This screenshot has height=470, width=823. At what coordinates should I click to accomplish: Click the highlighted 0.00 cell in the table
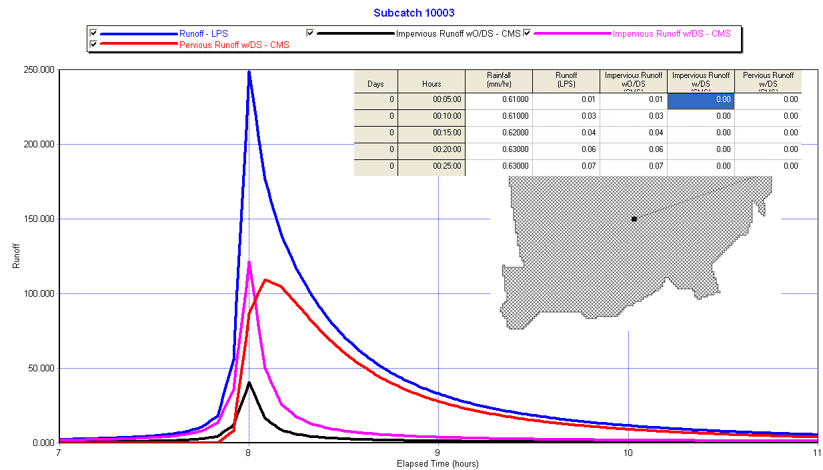[x=701, y=99]
